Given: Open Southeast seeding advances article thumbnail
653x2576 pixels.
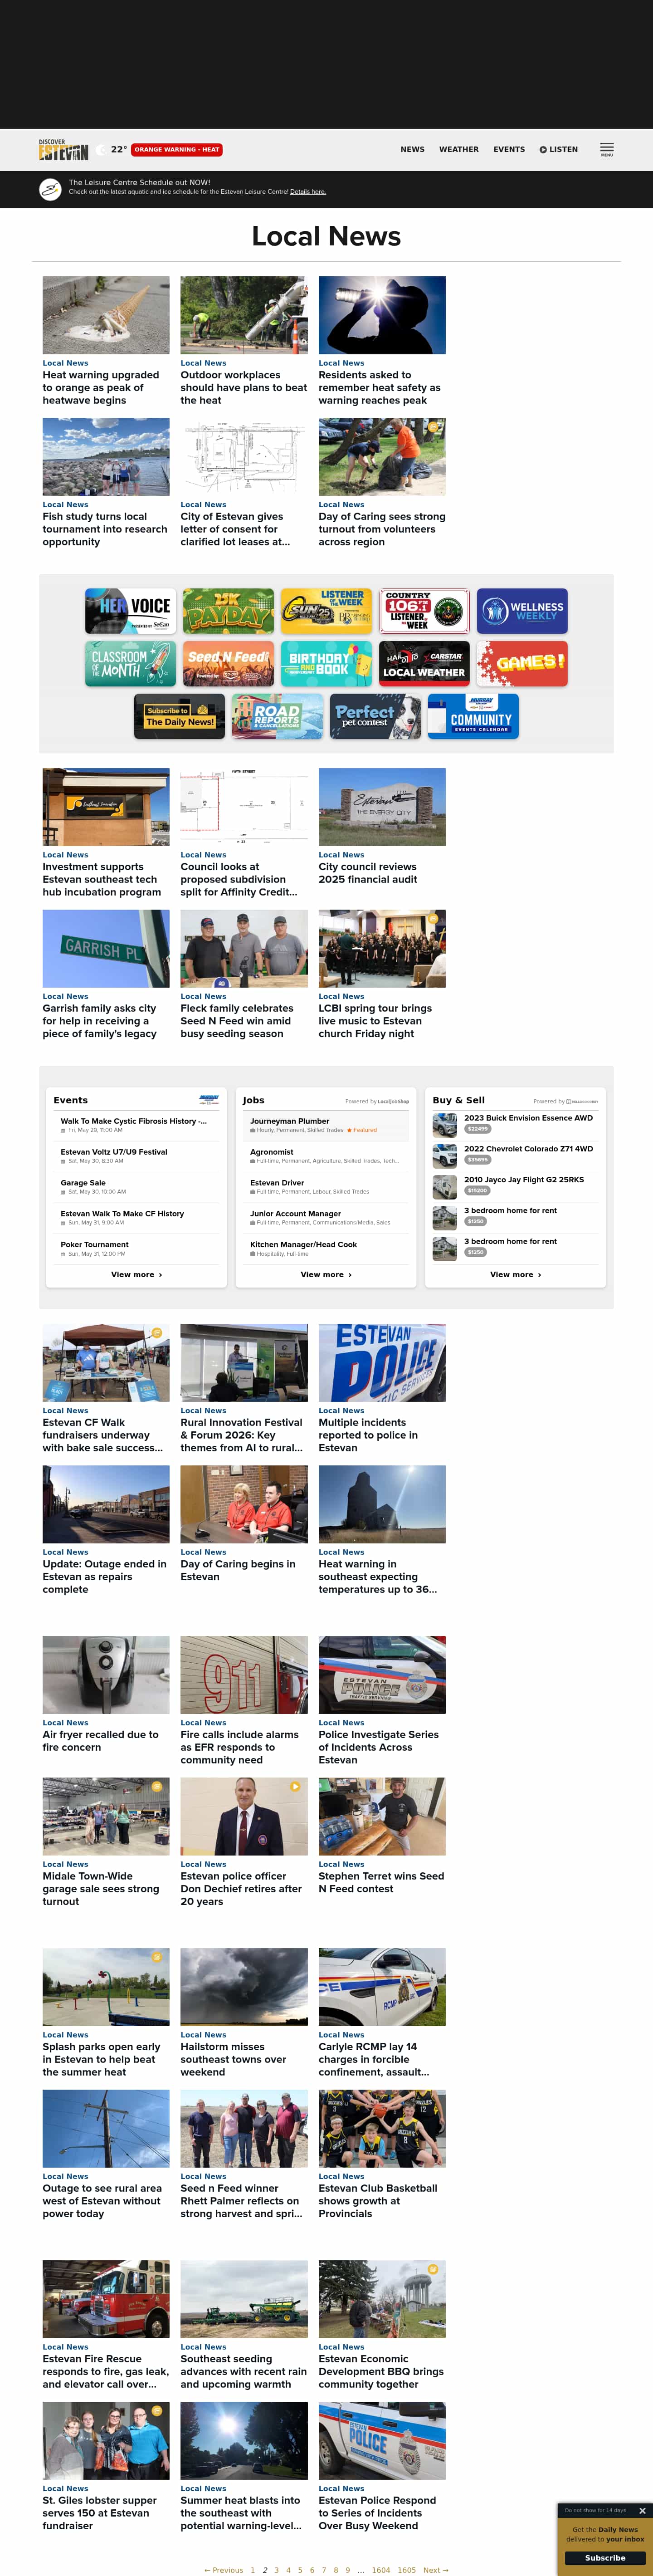Looking at the screenshot, I should 244,2299.
